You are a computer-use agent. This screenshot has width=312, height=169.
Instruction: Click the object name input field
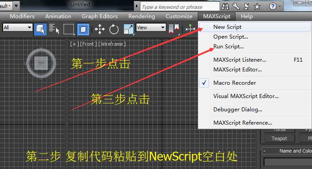[288, 162]
